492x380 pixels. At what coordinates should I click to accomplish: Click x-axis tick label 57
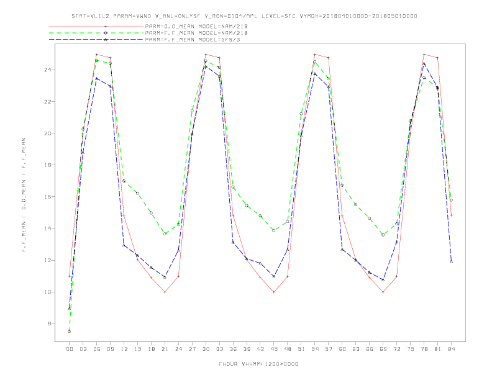pos(329,349)
